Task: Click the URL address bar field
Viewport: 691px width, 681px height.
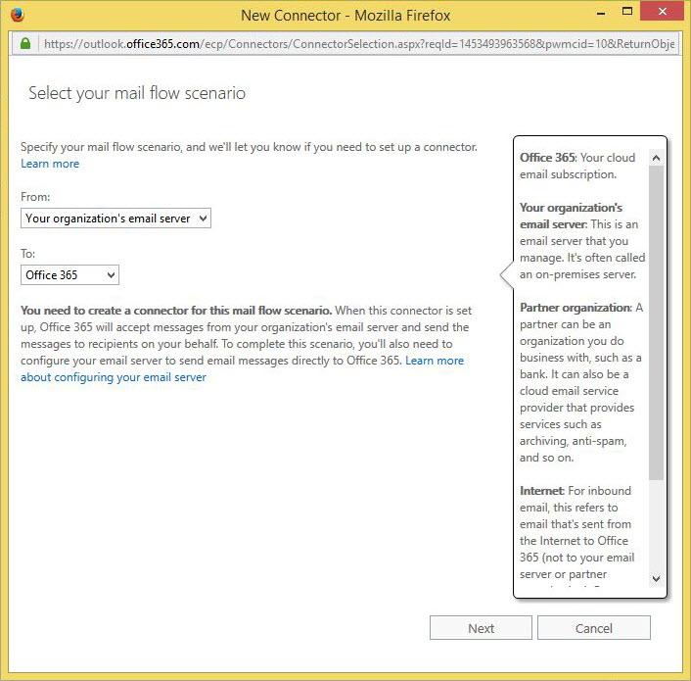Action: tap(359, 44)
